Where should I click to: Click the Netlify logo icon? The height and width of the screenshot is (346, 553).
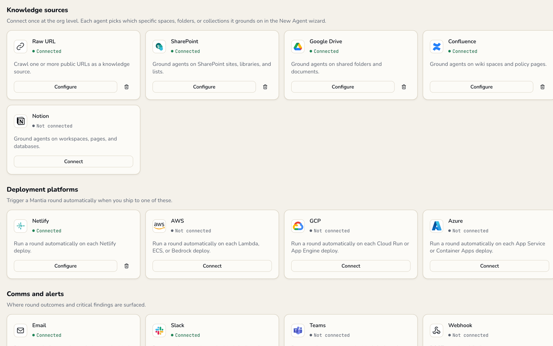20,226
